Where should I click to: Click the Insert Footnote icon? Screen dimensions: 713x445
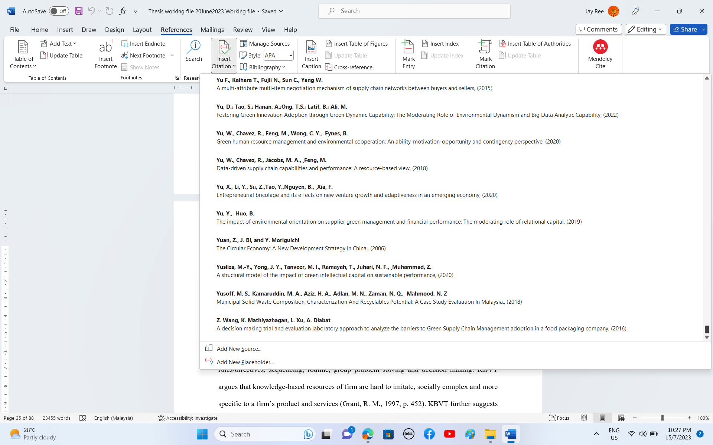coord(105,55)
